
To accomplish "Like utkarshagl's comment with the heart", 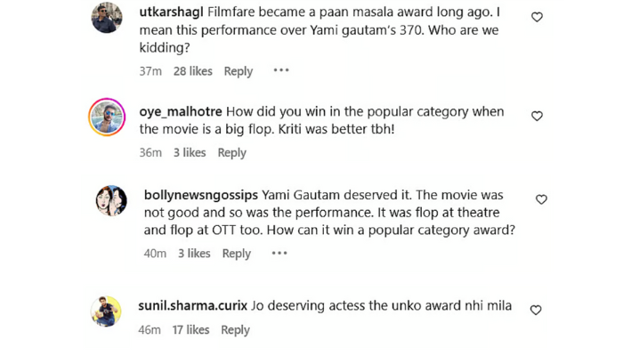I will [x=537, y=17].
